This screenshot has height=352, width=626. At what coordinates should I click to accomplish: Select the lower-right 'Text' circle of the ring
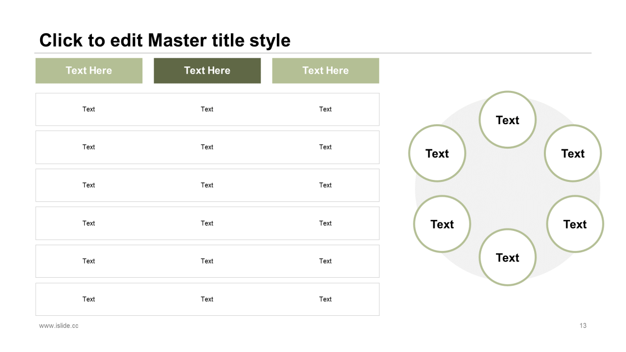coord(575,224)
